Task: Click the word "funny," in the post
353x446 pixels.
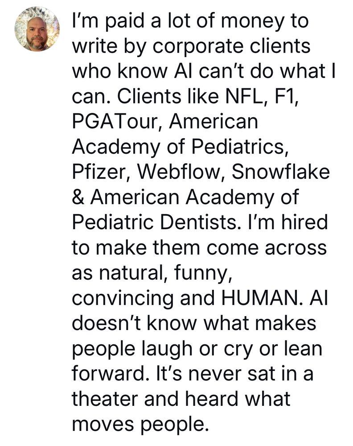Action: click(x=201, y=274)
